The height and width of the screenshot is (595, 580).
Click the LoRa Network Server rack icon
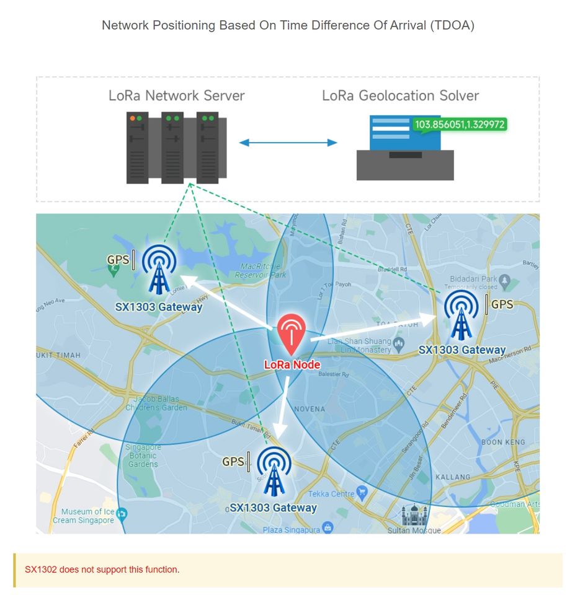click(x=176, y=148)
